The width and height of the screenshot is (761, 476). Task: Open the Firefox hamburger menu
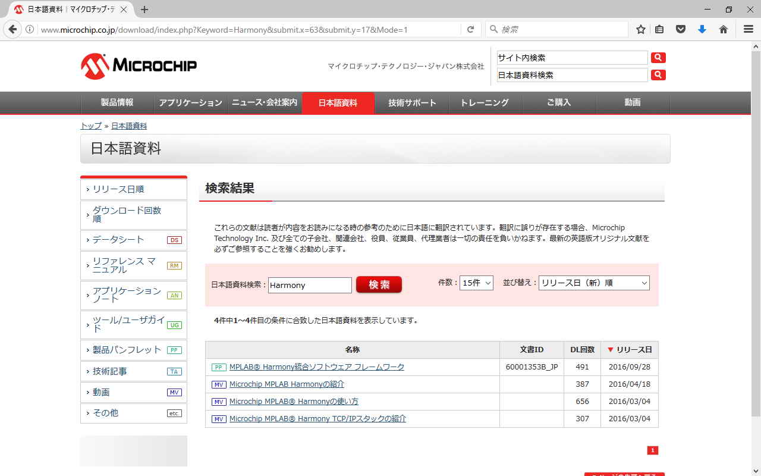pos(749,29)
